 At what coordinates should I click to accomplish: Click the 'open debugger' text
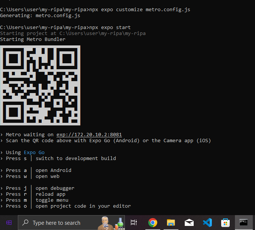click(55, 188)
